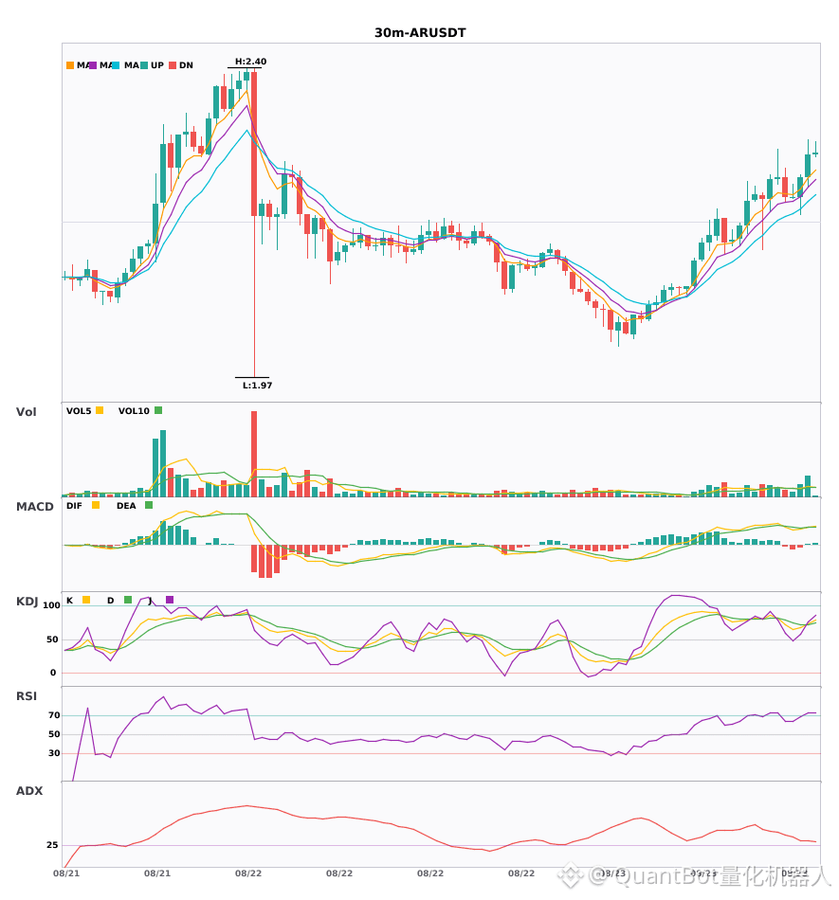Click the L:1.97 low price label

(257, 386)
